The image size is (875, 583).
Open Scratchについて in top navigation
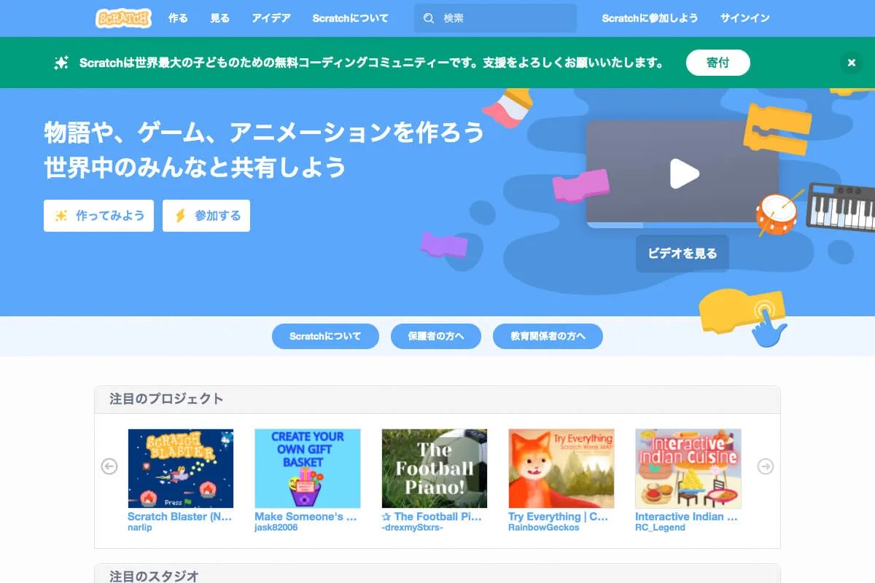(350, 18)
